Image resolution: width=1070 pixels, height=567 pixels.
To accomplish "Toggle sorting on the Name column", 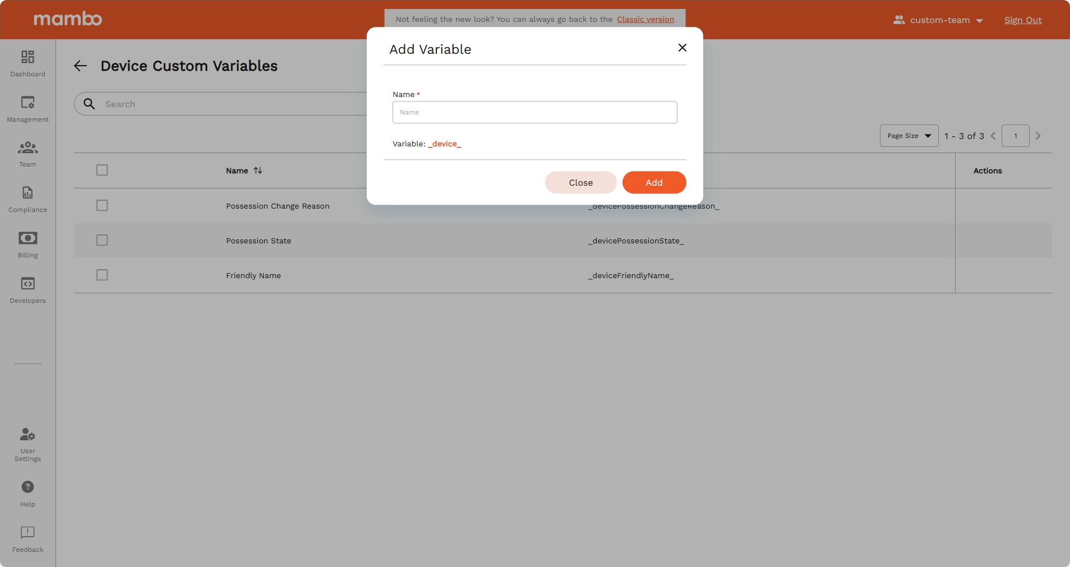I will click(257, 170).
